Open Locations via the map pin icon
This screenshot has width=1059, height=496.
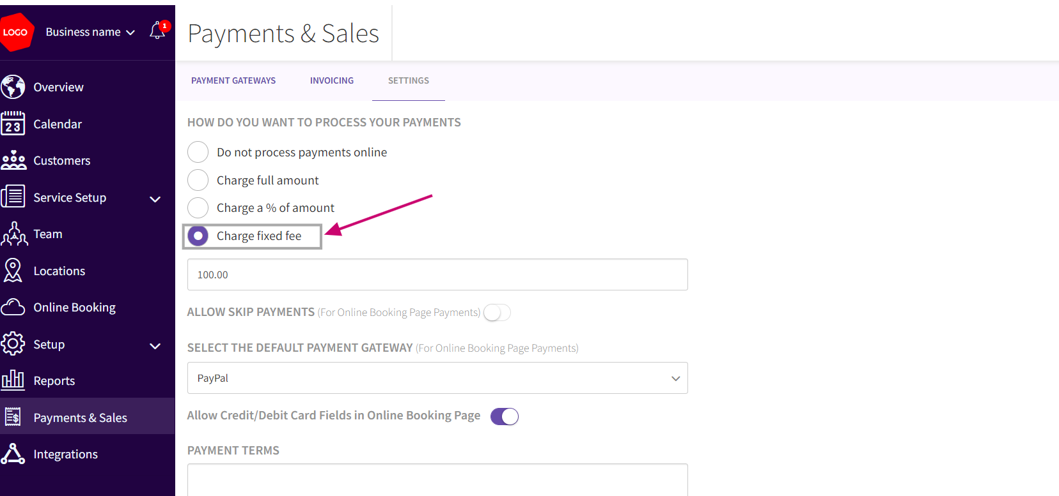[x=13, y=271]
